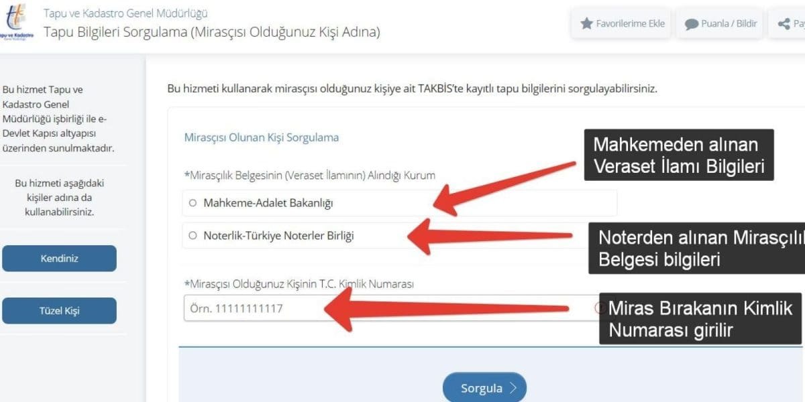Click the Sorgula button
The height and width of the screenshot is (402, 805).
tap(484, 388)
